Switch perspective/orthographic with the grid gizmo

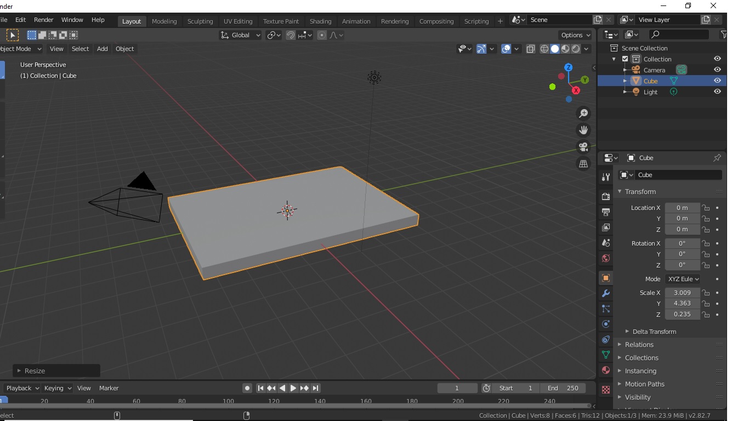(x=583, y=163)
